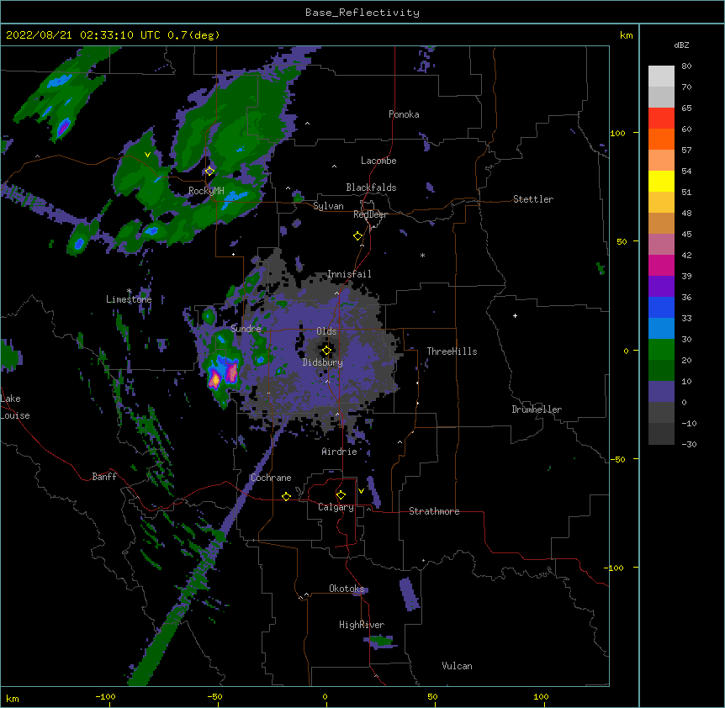This screenshot has height=708, width=725.
Task: Click the -10 dBZ dark gray legend swatch
Action: click(661, 434)
